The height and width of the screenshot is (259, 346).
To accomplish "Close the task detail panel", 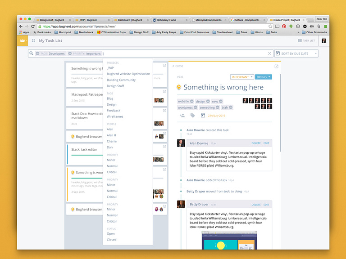I will pos(178,66).
